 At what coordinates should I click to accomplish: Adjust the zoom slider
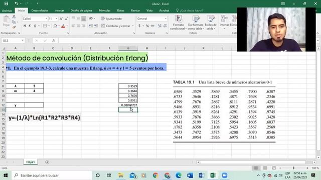point(294,168)
